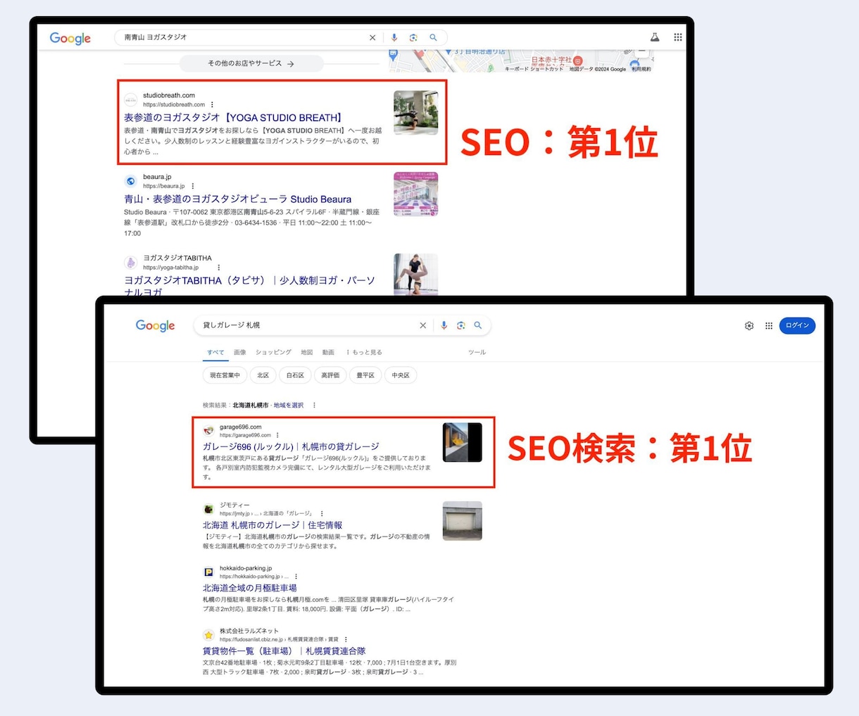Open the three-dot menu for yoga-tabitha.jp
859x716 pixels.
point(219,268)
